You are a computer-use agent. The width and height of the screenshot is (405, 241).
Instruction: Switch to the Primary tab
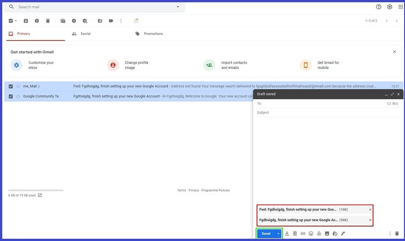tap(36, 34)
